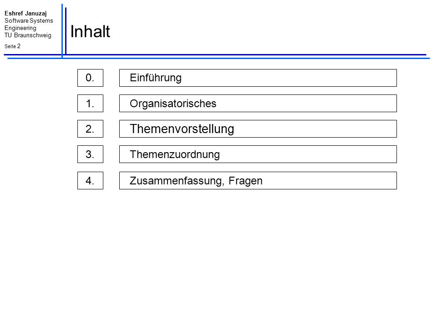Open the Organisatorisches agenda item
The width and height of the screenshot is (437, 327).
point(258,104)
